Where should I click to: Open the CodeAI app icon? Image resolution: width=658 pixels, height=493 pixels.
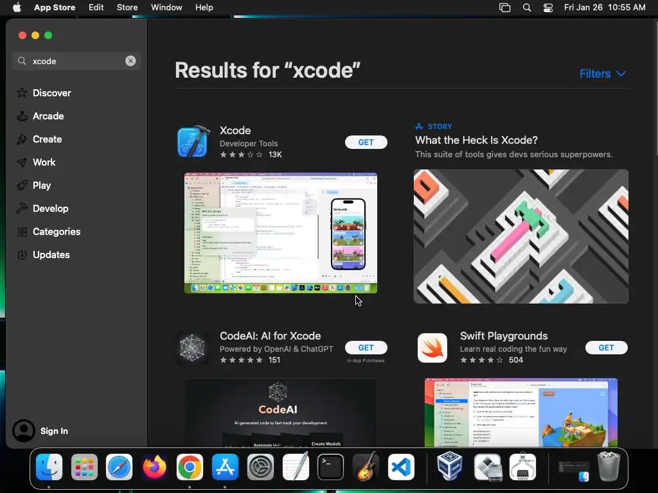point(192,347)
